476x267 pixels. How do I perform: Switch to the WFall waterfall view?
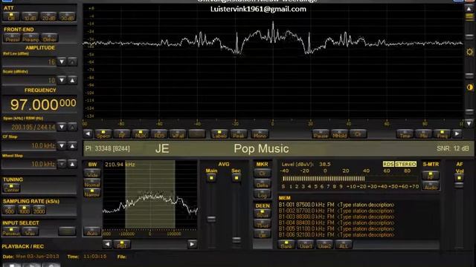click(178, 134)
